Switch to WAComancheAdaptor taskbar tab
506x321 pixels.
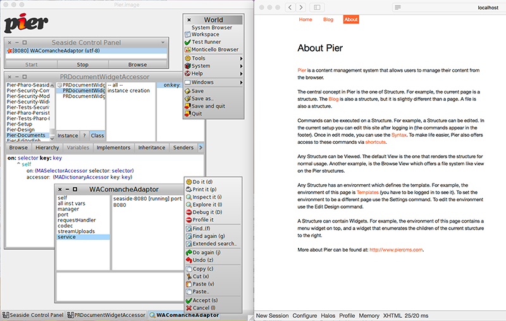184,315
